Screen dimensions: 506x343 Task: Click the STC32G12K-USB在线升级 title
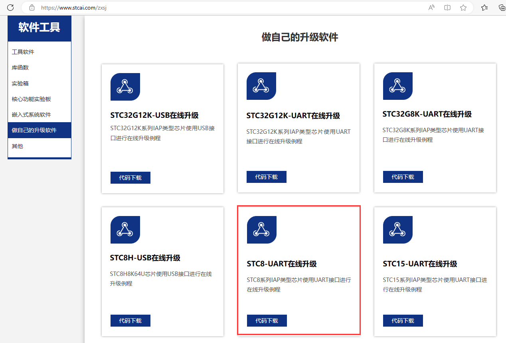(154, 115)
